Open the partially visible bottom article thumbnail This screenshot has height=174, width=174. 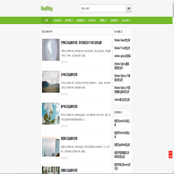click(51, 170)
